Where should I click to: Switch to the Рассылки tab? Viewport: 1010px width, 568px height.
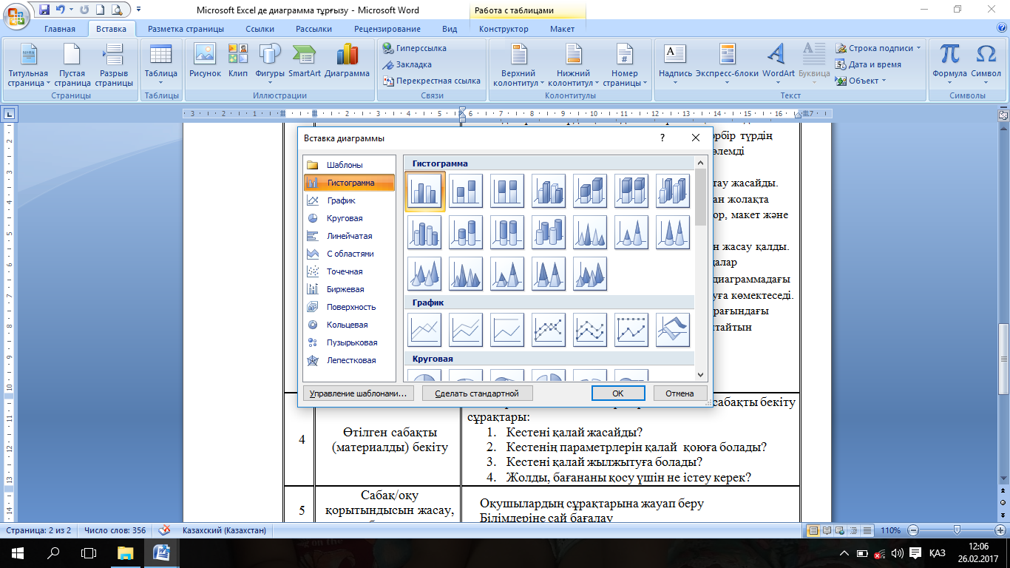click(x=313, y=29)
